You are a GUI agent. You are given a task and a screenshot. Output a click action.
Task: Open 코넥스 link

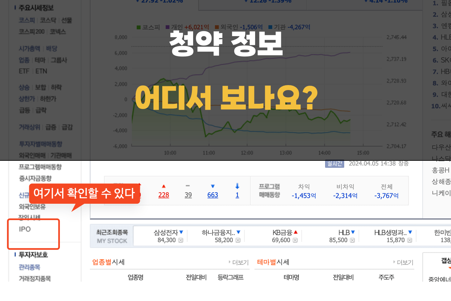(58, 32)
